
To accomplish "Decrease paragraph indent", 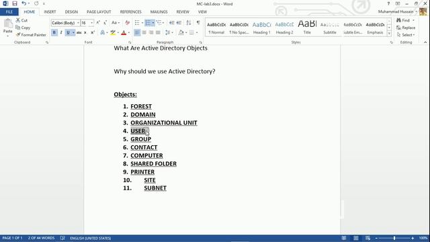I will pyautogui.click(x=172, y=23).
